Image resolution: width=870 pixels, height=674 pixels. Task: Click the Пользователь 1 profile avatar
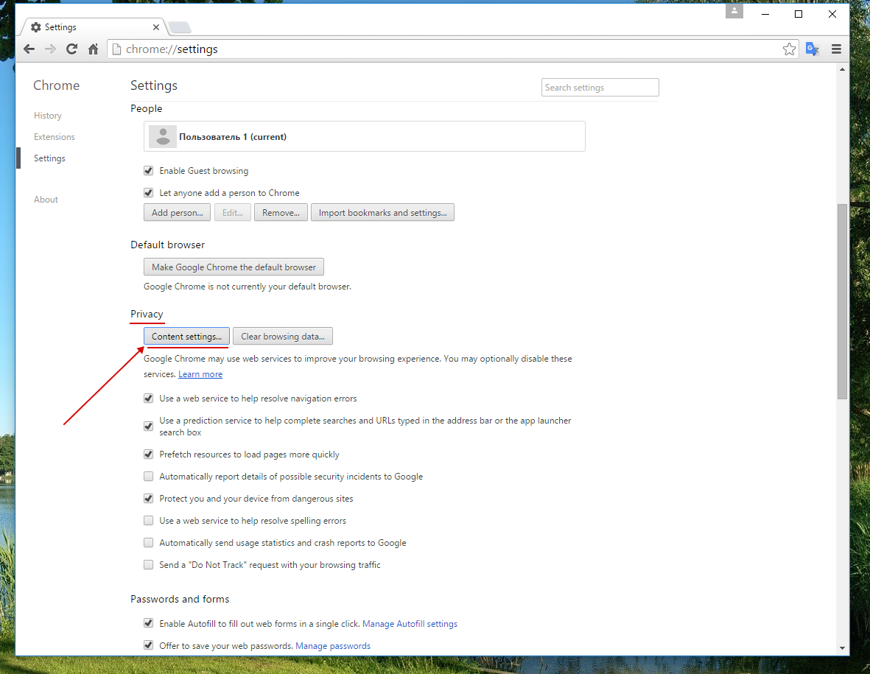[163, 136]
